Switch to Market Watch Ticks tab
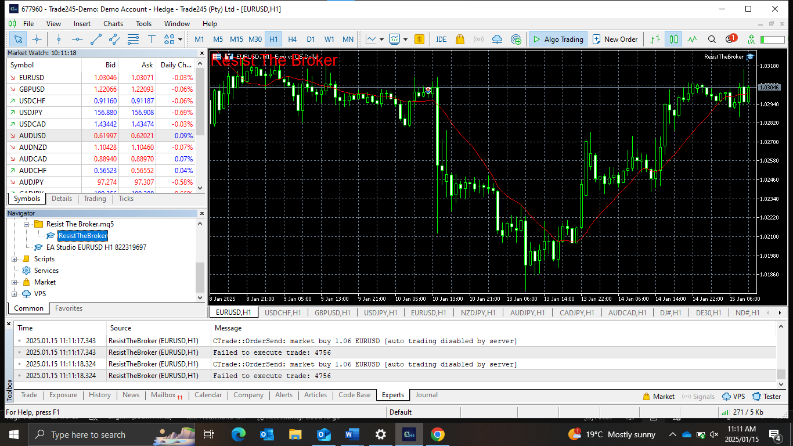The image size is (793, 446). click(126, 199)
